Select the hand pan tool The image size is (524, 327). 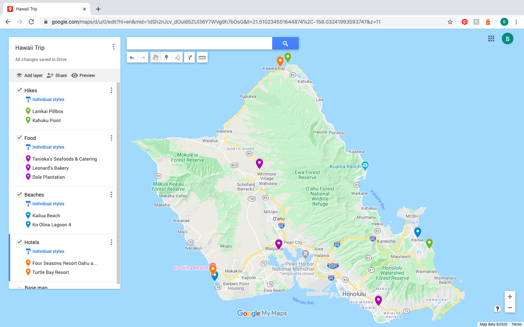click(156, 57)
